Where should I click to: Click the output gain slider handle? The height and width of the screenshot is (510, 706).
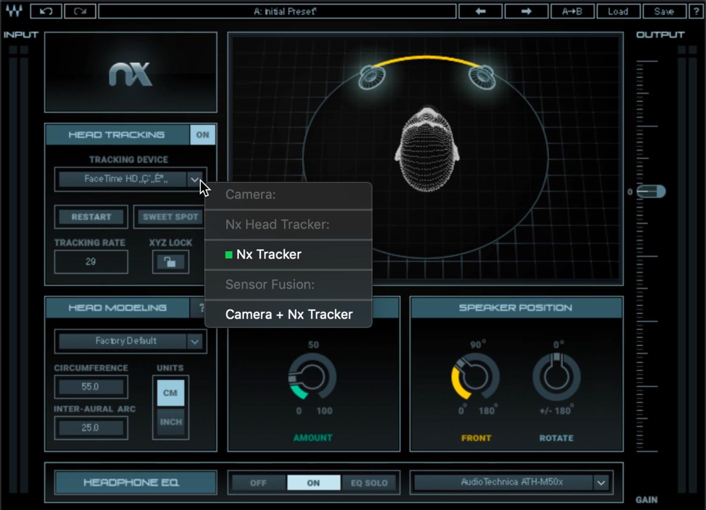click(651, 192)
